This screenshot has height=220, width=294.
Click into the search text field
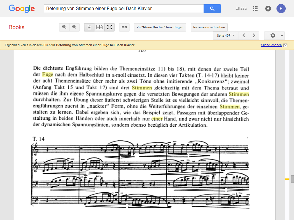coord(123,9)
